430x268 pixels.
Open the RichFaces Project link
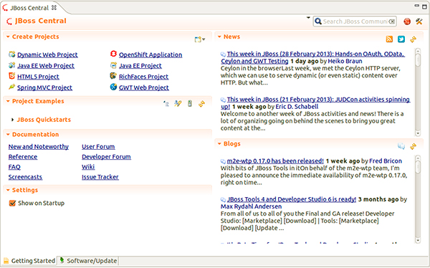click(143, 77)
